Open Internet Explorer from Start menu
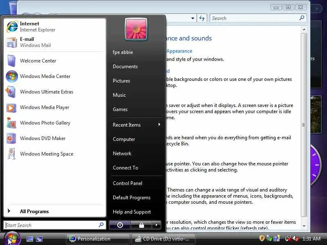327x245 pixels. click(55, 27)
